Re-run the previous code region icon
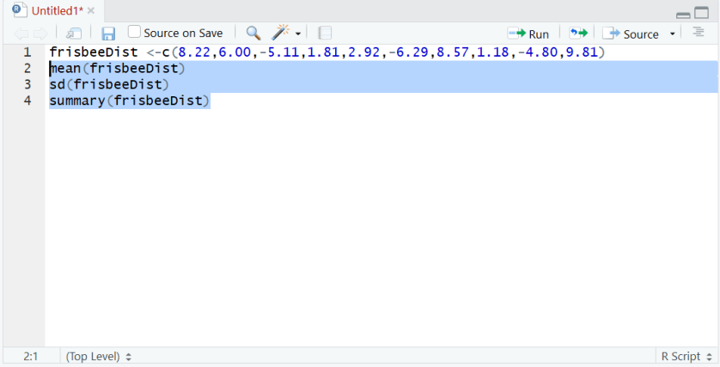The height and width of the screenshot is (367, 720). click(579, 34)
